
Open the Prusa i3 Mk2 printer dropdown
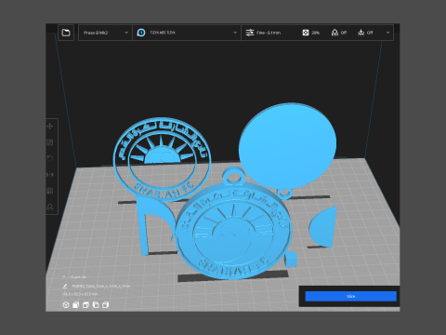[x=105, y=33]
